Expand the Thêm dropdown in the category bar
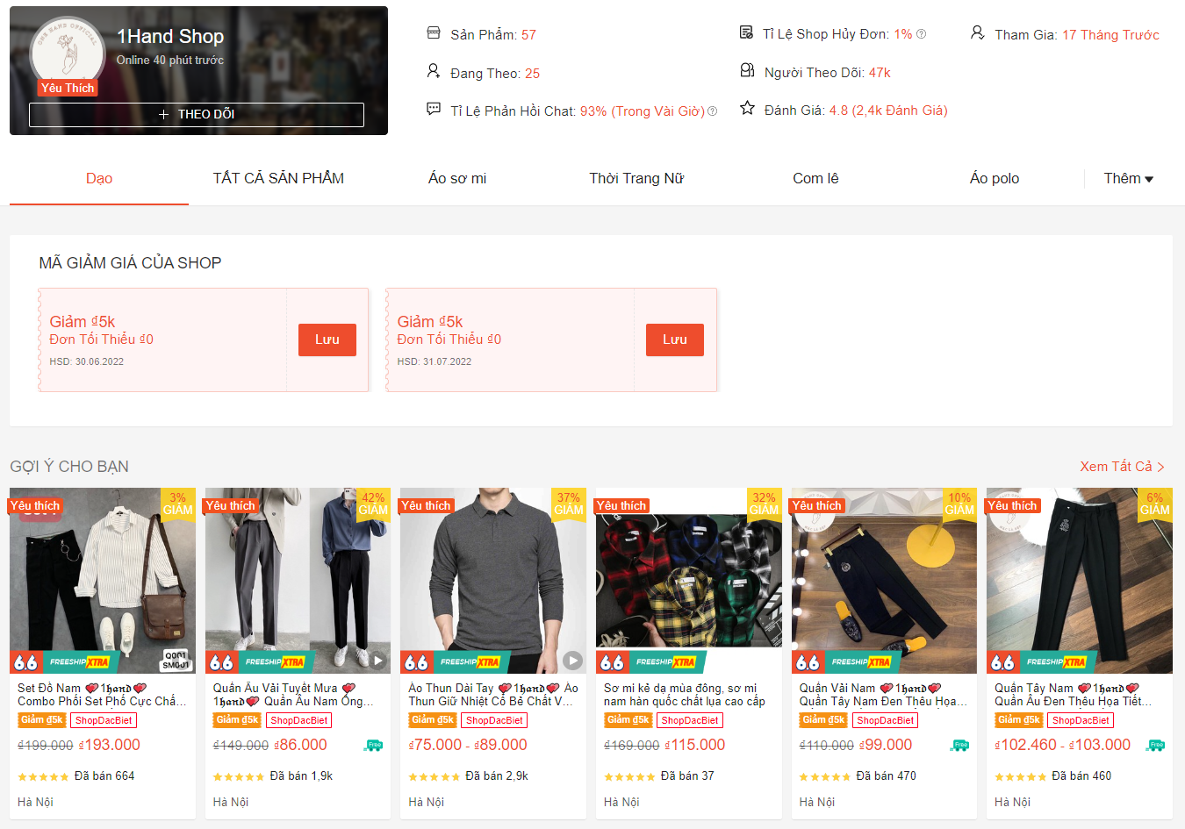1185x829 pixels. click(1128, 178)
